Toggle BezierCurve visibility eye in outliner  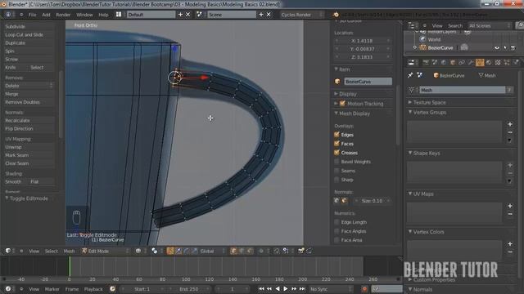[497, 47]
